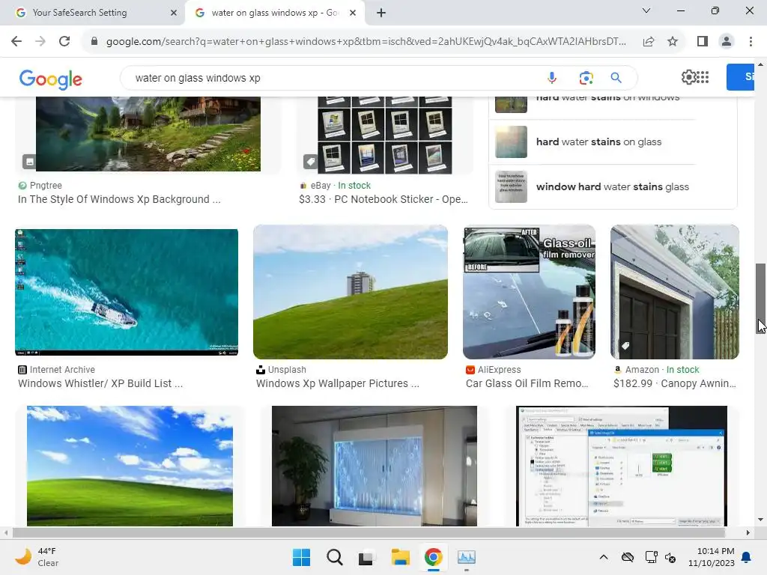Image resolution: width=767 pixels, height=575 pixels.
Task: Open In The Style Of Windows Xp Background link
Action: click(119, 199)
